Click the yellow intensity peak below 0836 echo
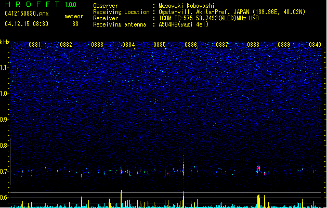Viewport: 327px width, 208px height. [184, 199]
